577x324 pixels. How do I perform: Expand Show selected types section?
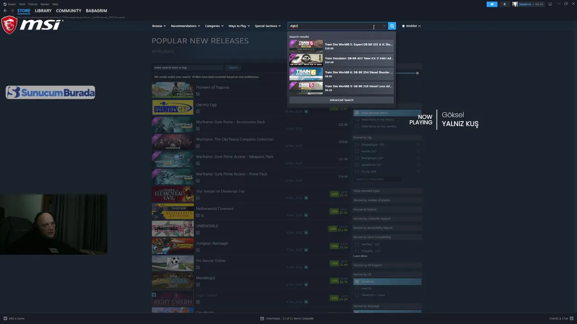point(387,191)
